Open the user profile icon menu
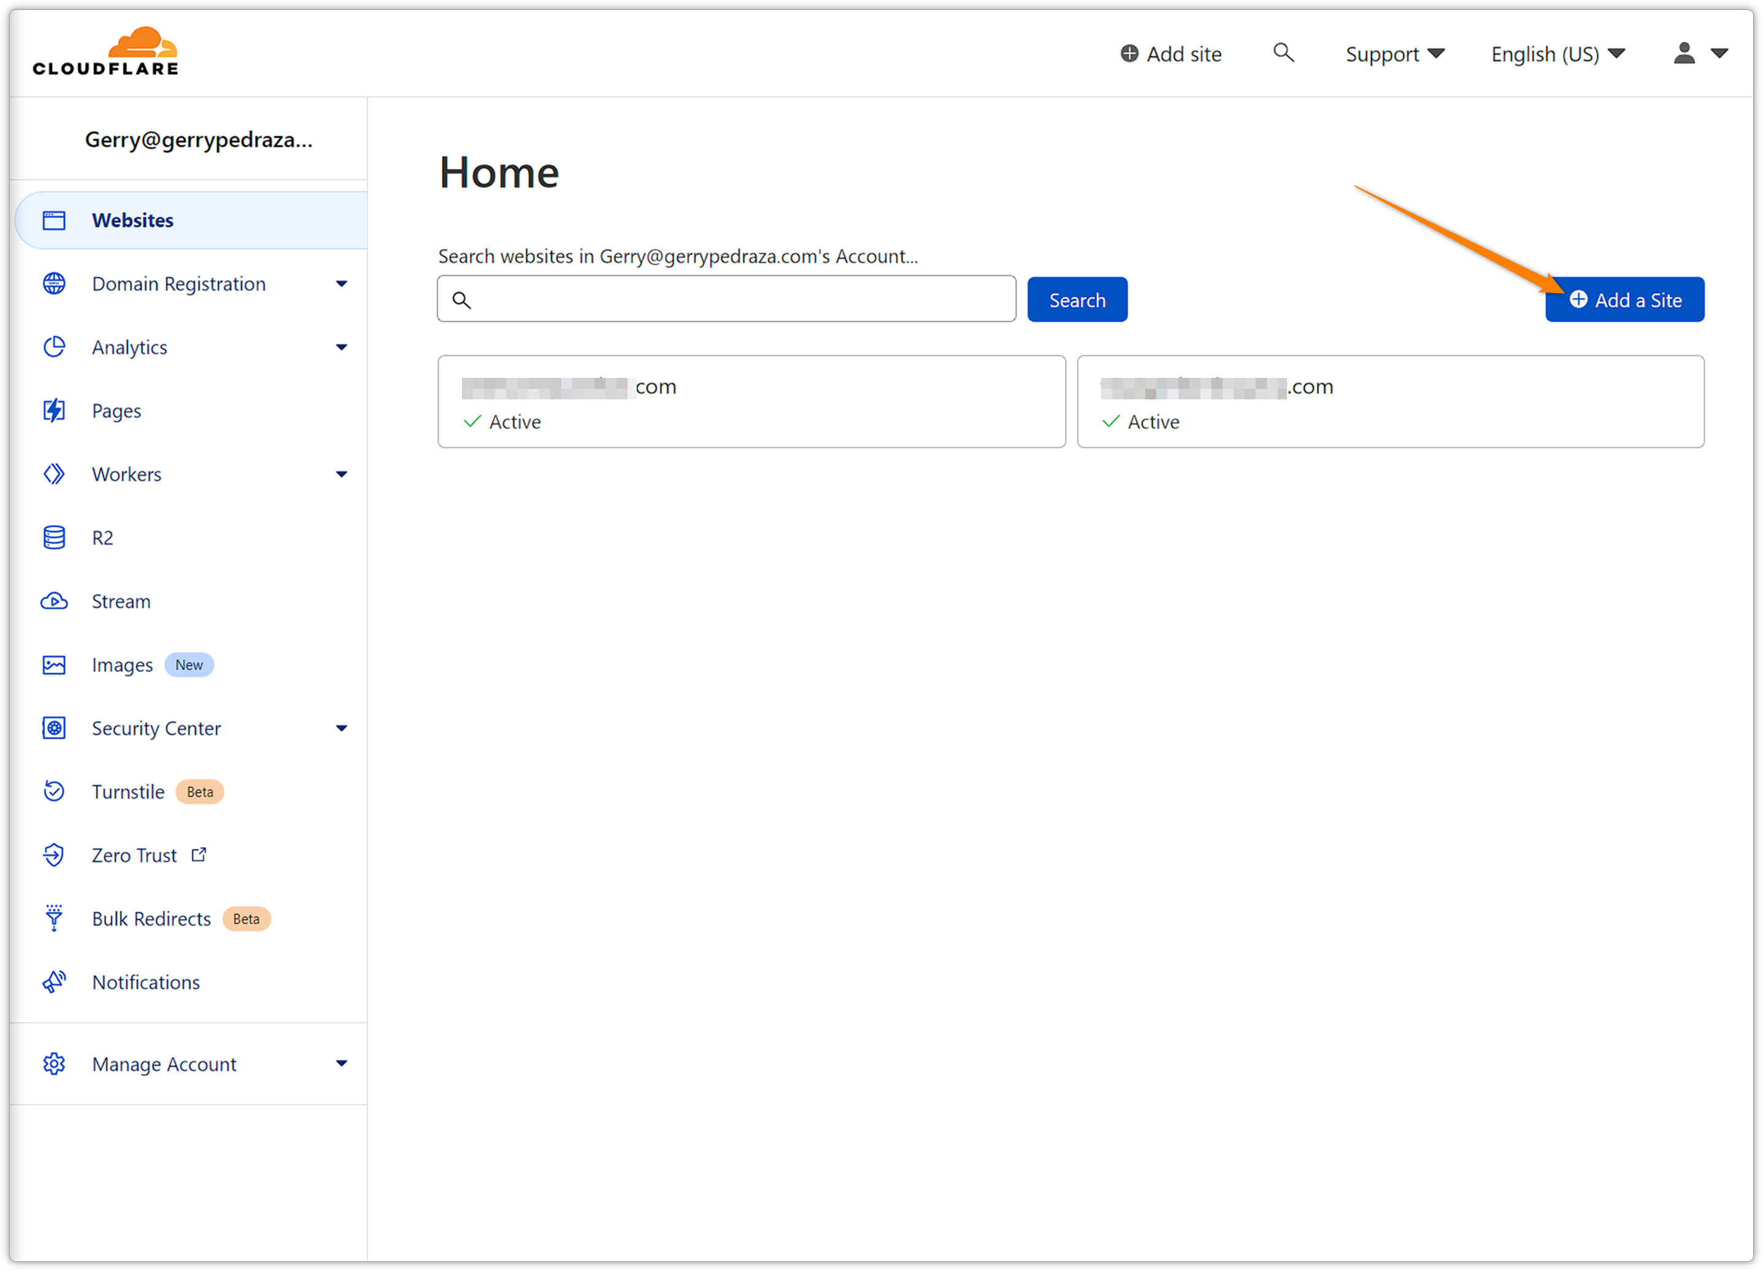The image size is (1763, 1271). point(1684,53)
